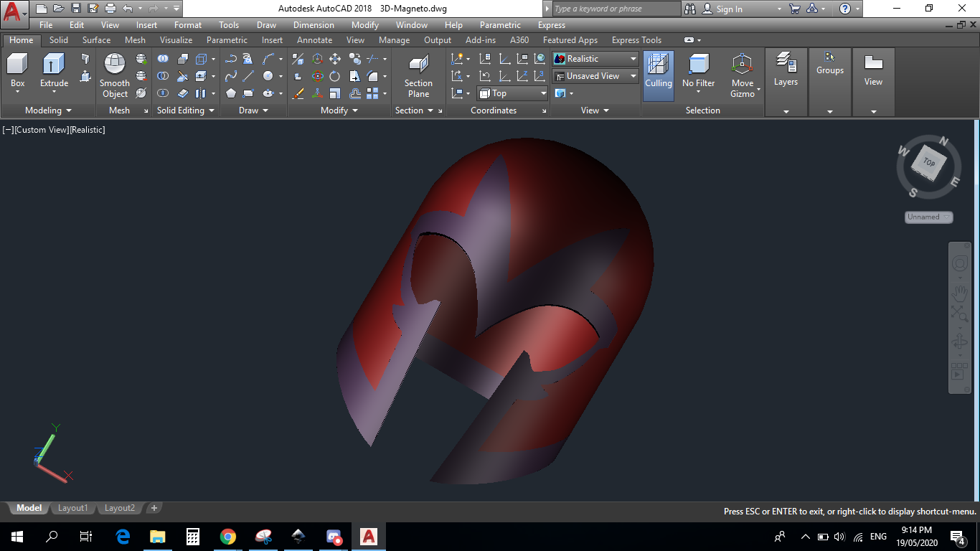Select the Erase tool in Modify panel

298,93
